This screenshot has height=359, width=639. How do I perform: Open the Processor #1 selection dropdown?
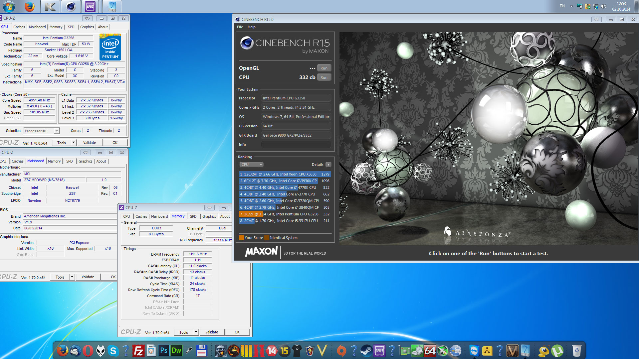tap(42, 131)
